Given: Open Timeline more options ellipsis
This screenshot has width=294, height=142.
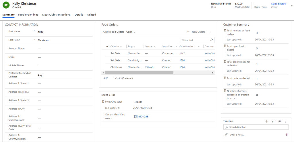Looking at the screenshot, I should [x=285, y=121].
